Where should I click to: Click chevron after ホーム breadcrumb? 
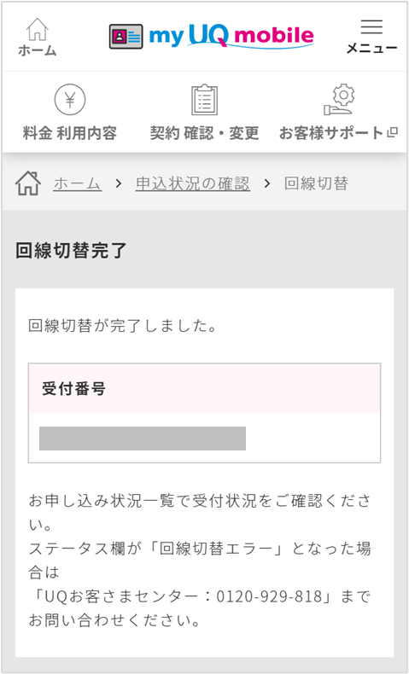[x=119, y=184]
